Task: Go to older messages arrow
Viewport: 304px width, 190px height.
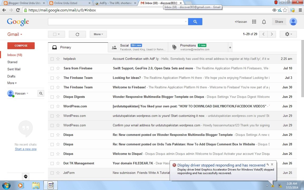Action: tap(272, 34)
